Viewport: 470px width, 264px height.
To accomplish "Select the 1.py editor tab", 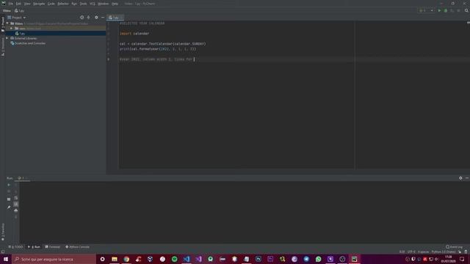I will pyautogui.click(x=115, y=18).
